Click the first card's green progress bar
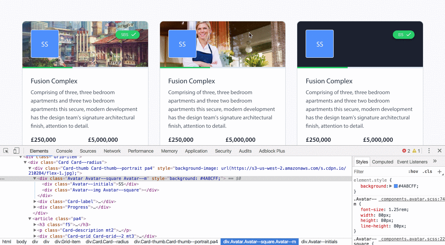 (x=48, y=67)
